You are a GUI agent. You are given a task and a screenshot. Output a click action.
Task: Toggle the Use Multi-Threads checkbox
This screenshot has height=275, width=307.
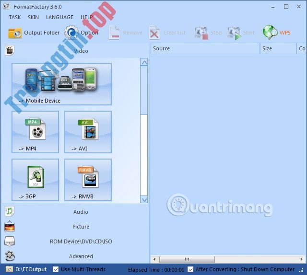tap(56, 269)
